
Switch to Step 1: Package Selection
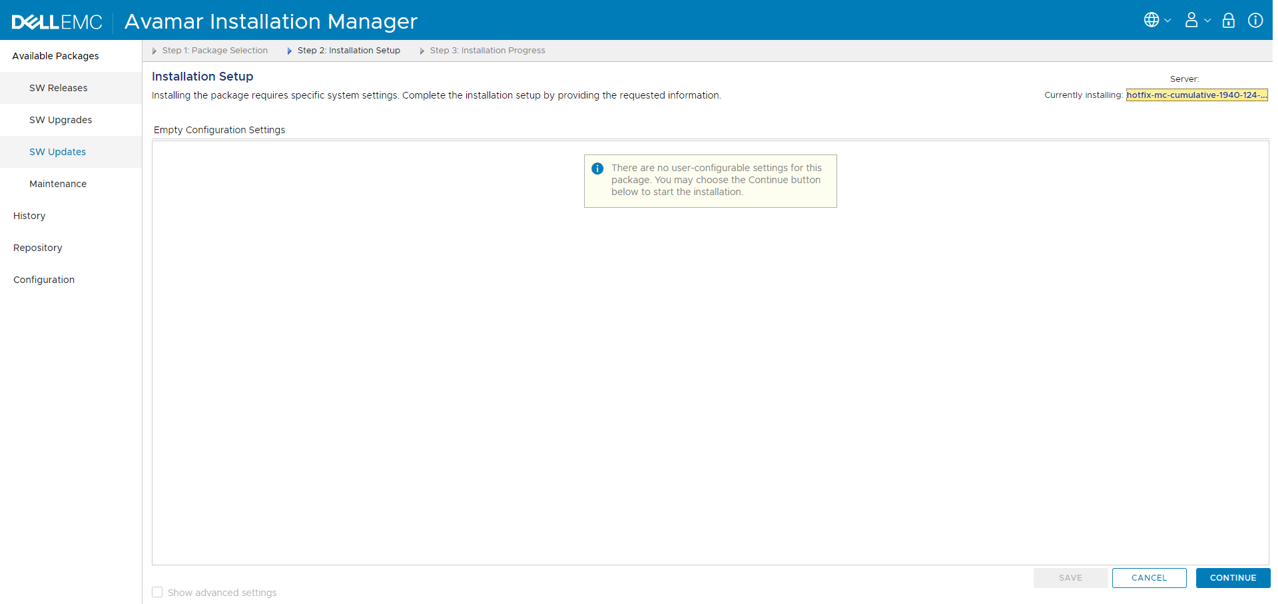click(214, 50)
